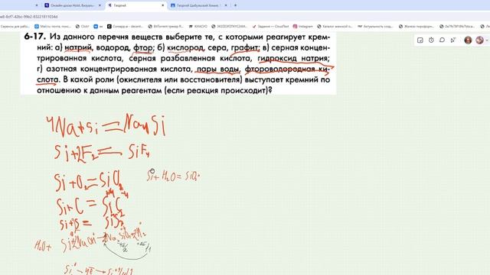This screenshot has width=490, height=275.
Task: Open the Instagram bookmark
Action: (x=303, y=27)
